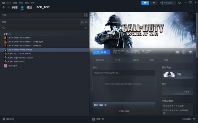Click the Steam logo menu
The height and width of the screenshot is (123, 198).
pyautogui.click(x=3, y=3)
